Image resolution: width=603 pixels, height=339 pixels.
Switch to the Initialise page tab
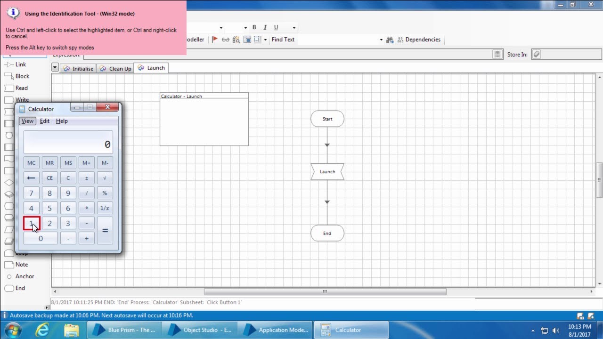pos(78,68)
